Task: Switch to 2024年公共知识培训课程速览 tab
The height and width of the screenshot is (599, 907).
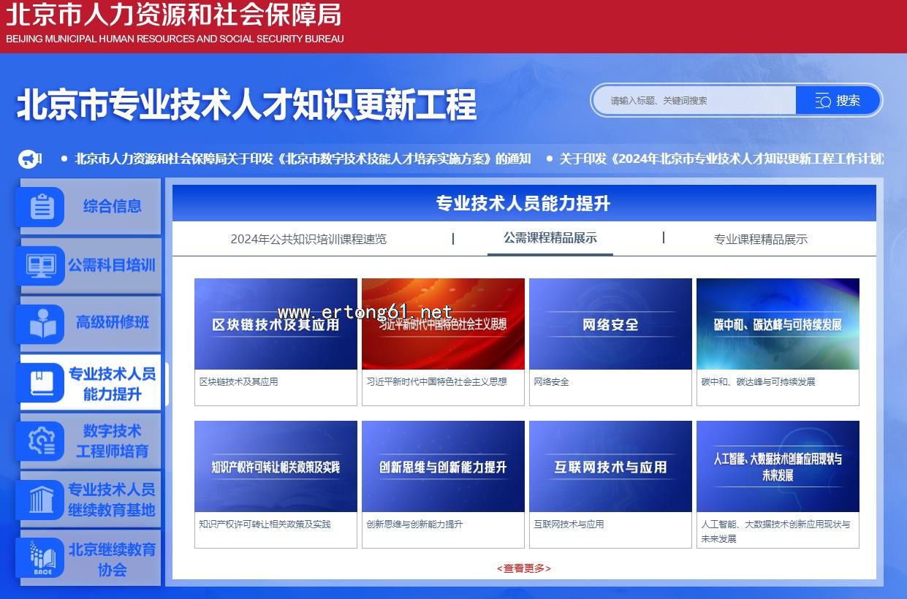Action: (x=308, y=239)
